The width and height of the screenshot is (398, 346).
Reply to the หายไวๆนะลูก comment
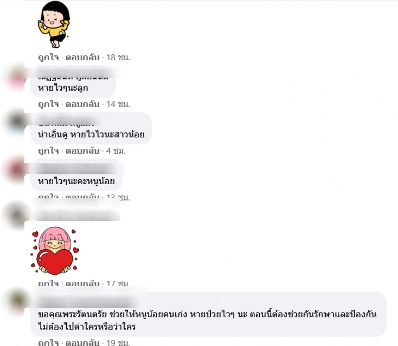coord(82,104)
